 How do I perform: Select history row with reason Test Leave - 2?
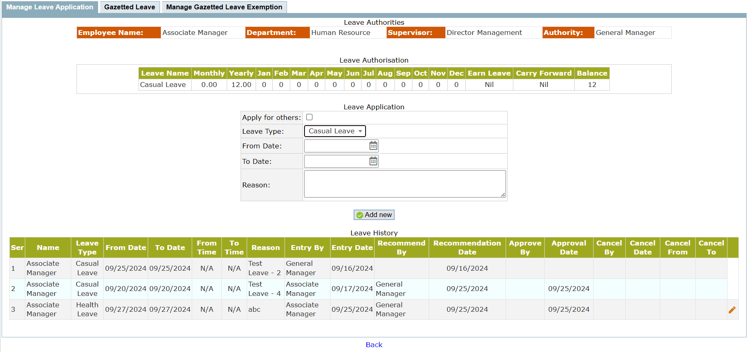(265, 268)
